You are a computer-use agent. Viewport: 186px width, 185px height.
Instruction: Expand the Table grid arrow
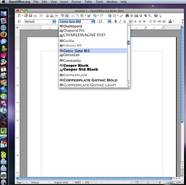[118, 16]
